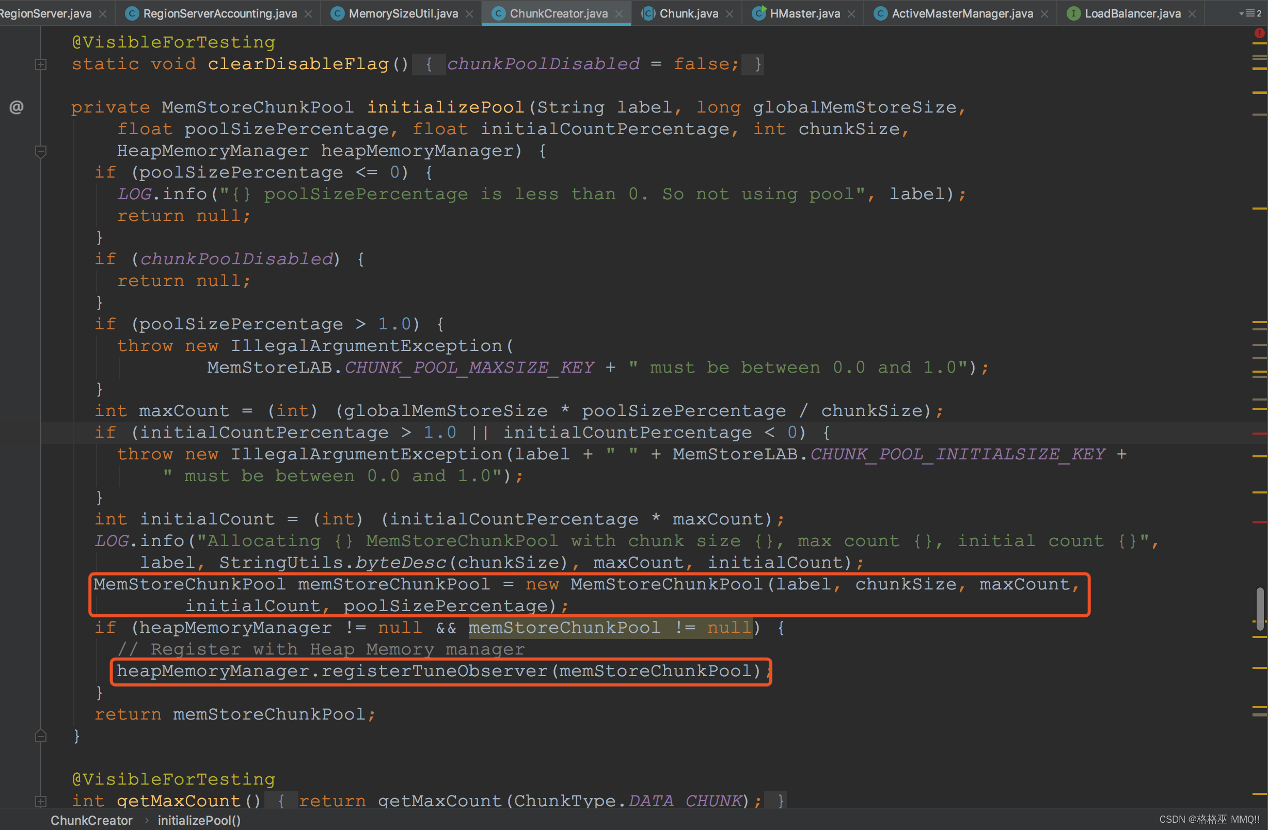
Task: Close the ChunkCreator.java tab
Action: pyautogui.click(x=619, y=14)
